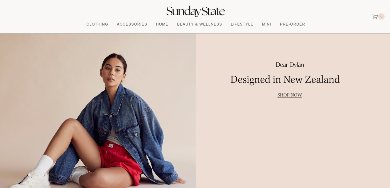Click the pink promo banner panel background
This screenshot has height=188, width=390.
pyautogui.click(x=293, y=139)
